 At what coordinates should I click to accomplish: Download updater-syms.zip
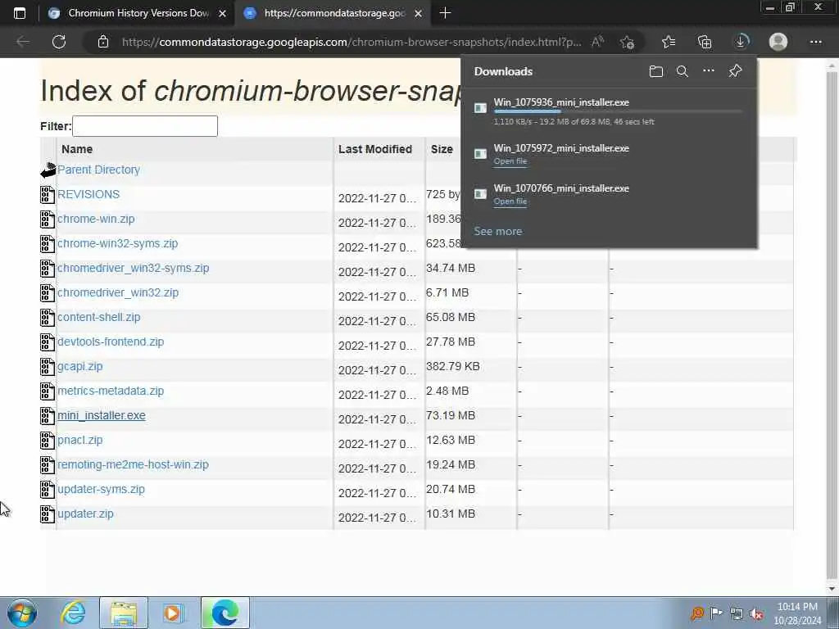pyautogui.click(x=101, y=490)
